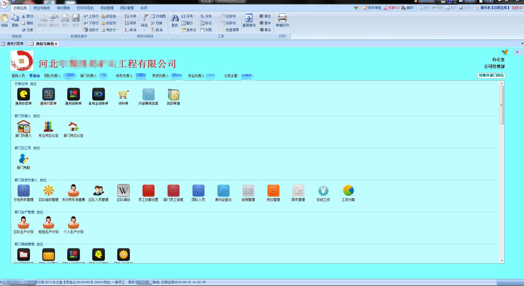Toggle 锁定表 in the ribbon

click(x=109, y=16)
